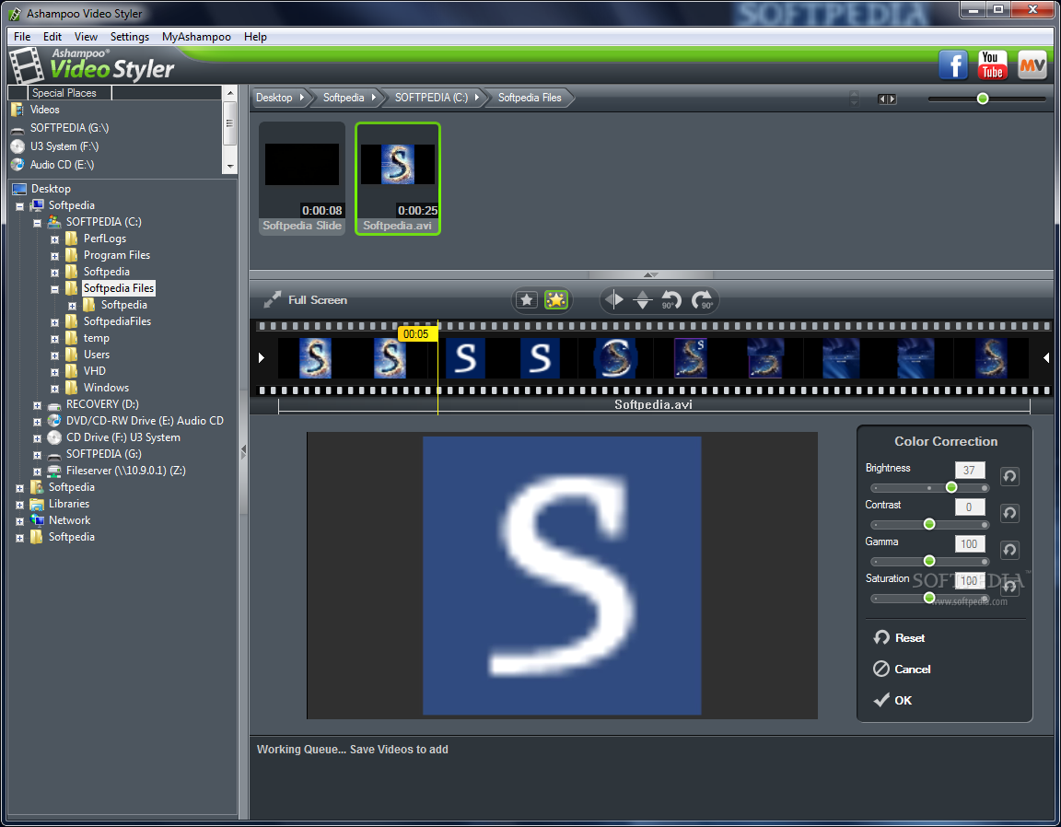Click the Desktop breadcrumb
1061x827 pixels.
(x=279, y=98)
